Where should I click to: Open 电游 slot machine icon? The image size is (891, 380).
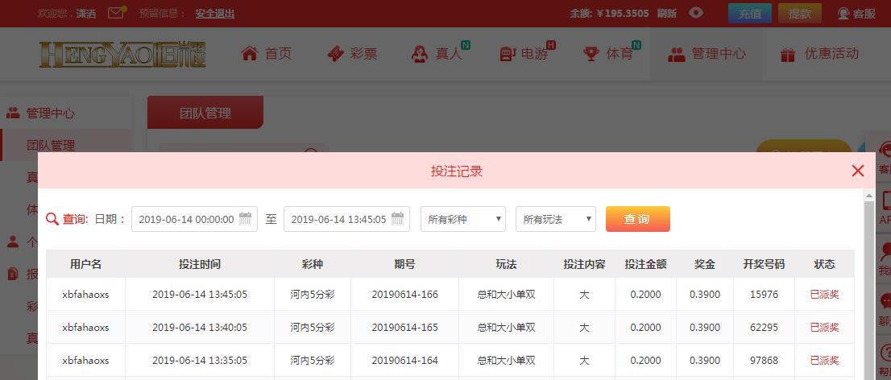[x=508, y=55]
